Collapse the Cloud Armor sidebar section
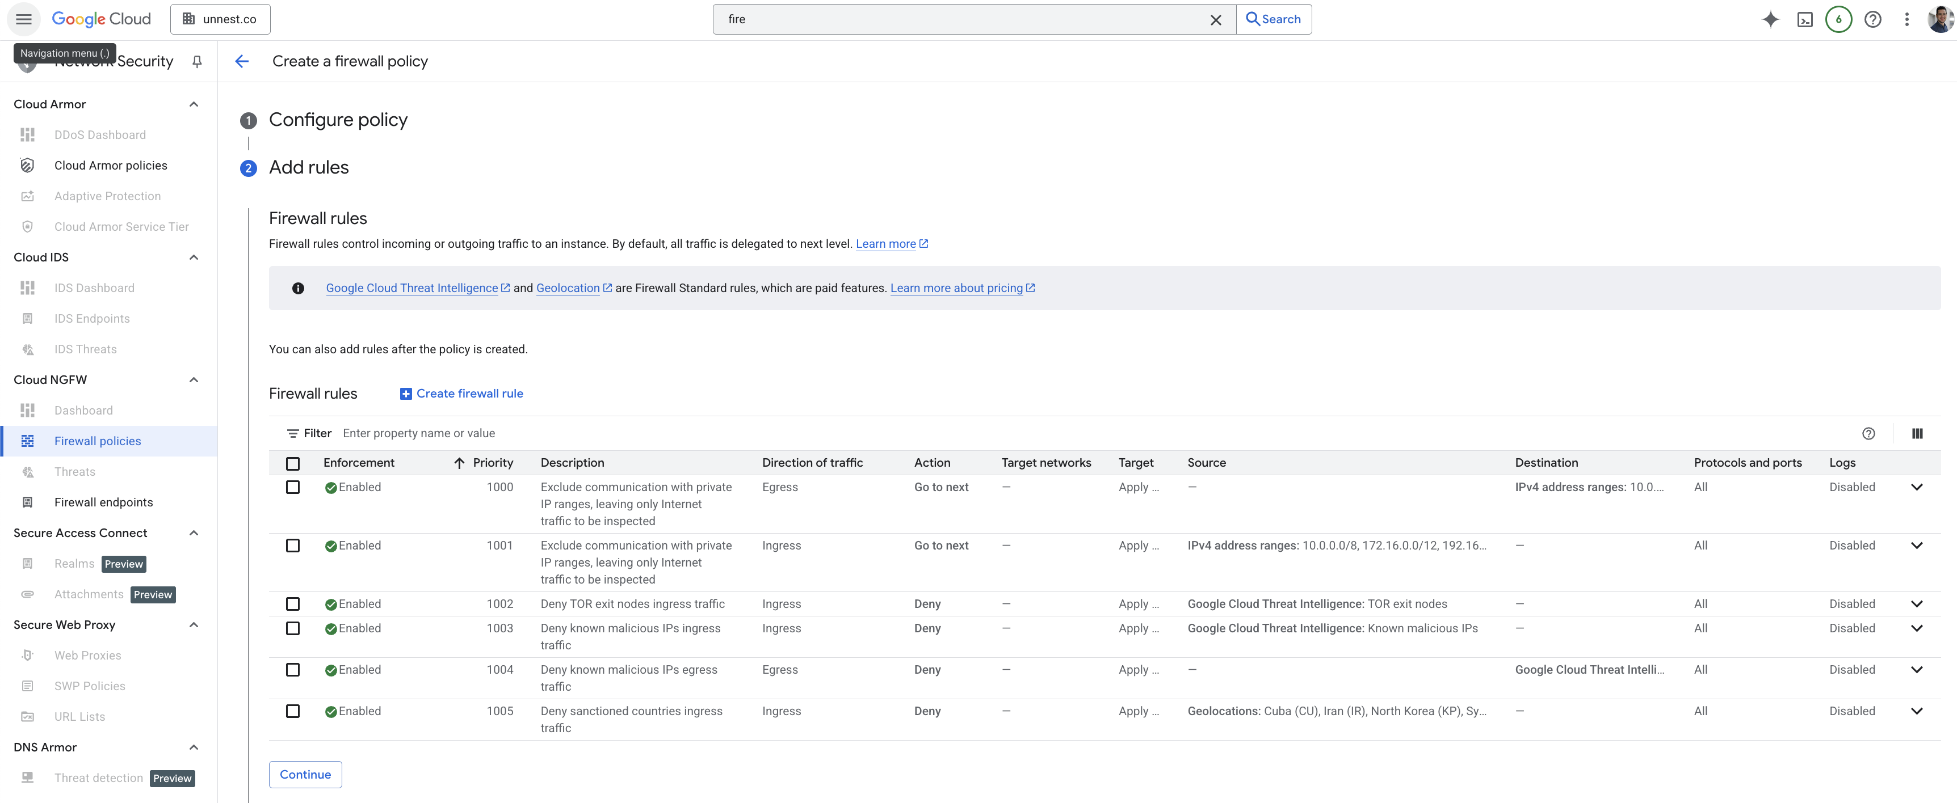The image size is (1957, 803). pyautogui.click(x=194, y=104)
